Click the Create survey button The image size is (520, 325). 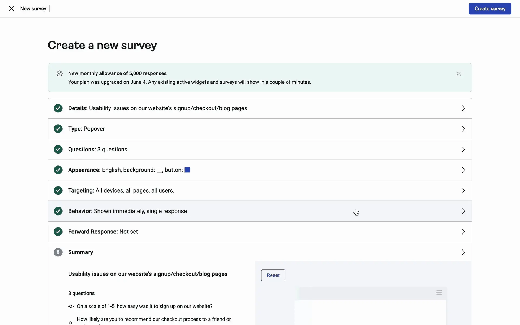490,9
